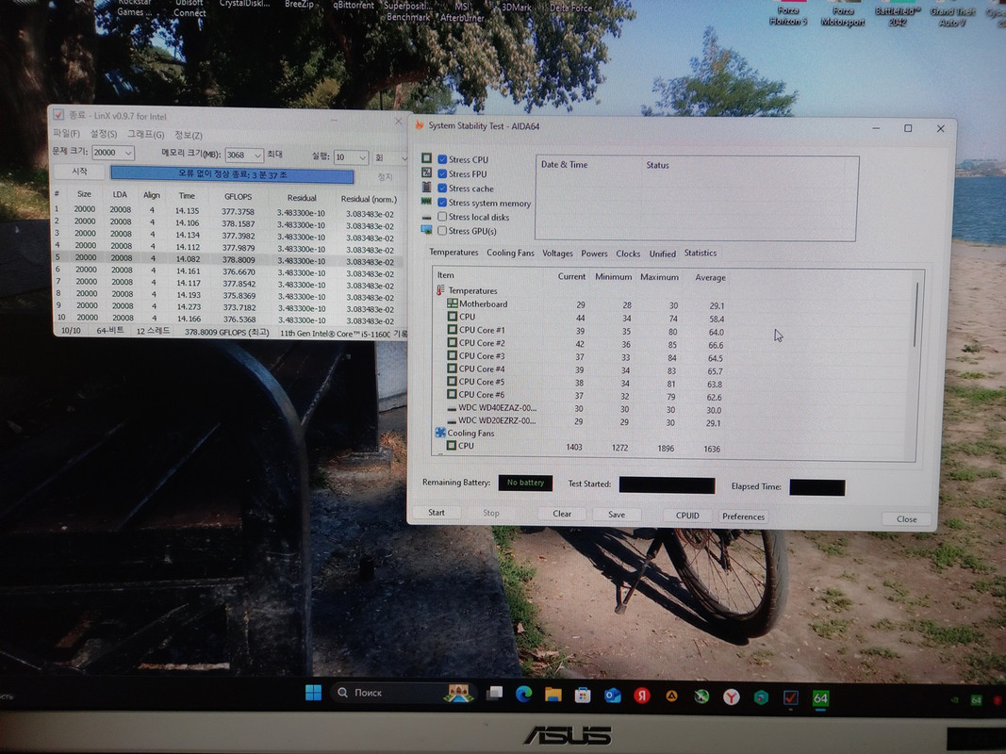Open Outlook from the taskbar
Image resolution: width=1006 pixels, height=754 pixels.
click(613, 696)
